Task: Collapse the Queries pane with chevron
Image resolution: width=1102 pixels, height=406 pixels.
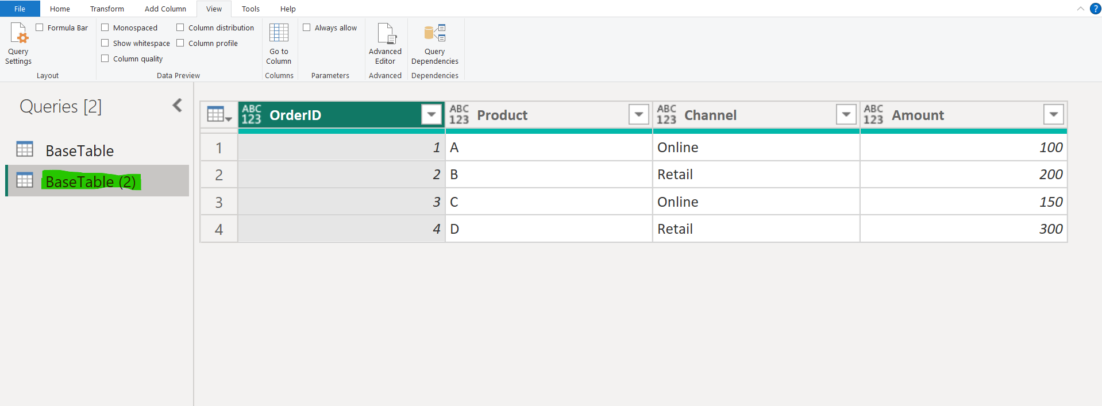Action: coord(177,105)
